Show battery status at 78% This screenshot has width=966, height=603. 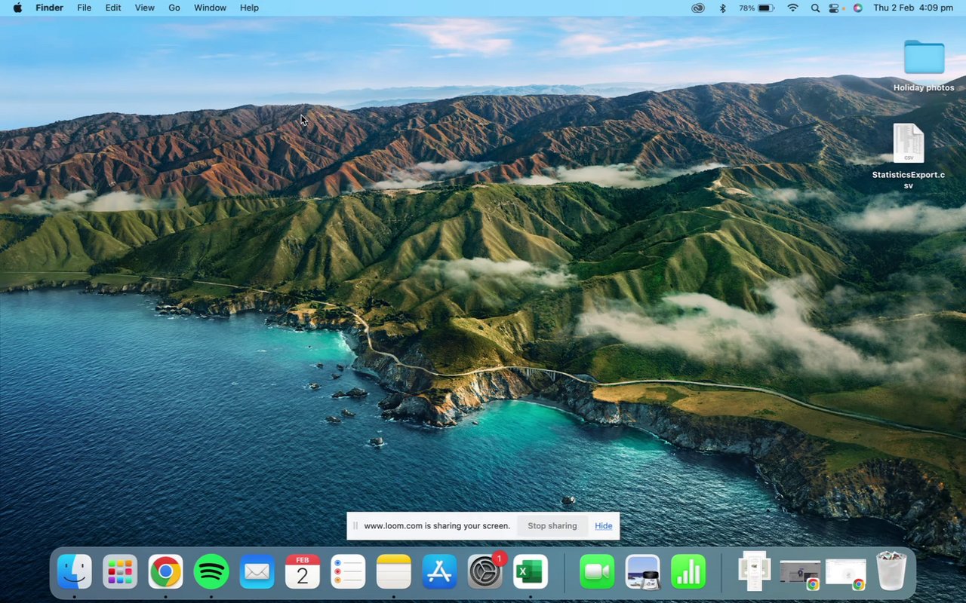click(x=756, y=8)
